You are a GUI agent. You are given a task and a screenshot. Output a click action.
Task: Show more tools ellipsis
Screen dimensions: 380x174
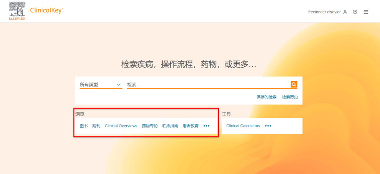tap(268, 126)
